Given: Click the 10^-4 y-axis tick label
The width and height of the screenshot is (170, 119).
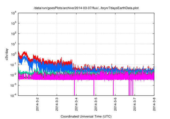Looking at the screenshot, I should (x=13, y=96).
